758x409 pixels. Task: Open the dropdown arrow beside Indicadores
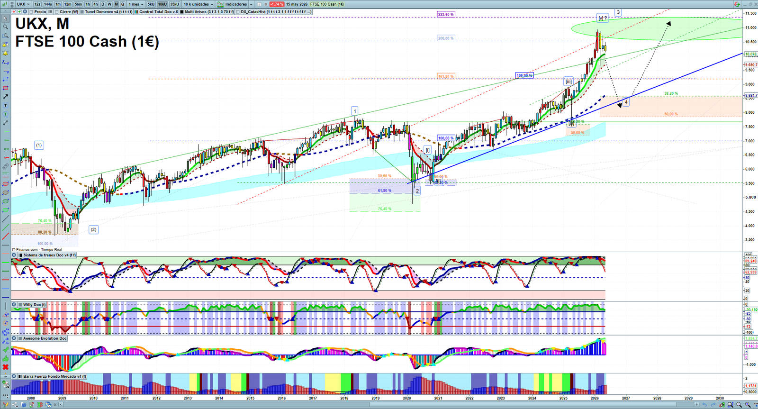[x=251, y=4]
